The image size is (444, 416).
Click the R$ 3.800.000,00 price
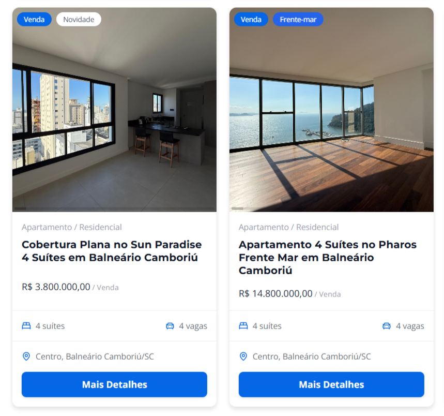tap(56, 287)
